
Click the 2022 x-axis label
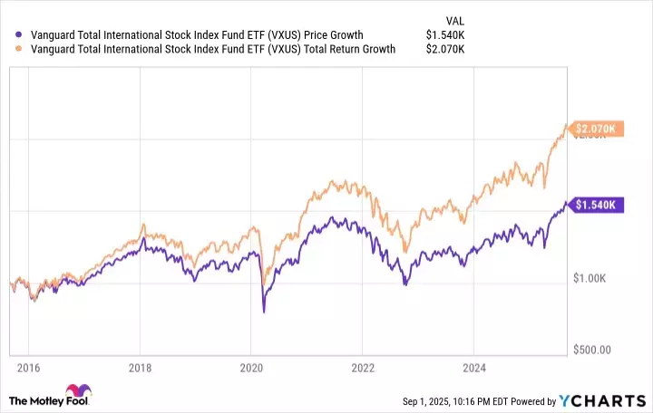(362, 369)
